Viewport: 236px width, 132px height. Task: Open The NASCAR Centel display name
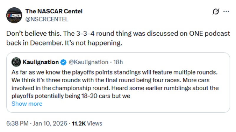tap(54, 11)
